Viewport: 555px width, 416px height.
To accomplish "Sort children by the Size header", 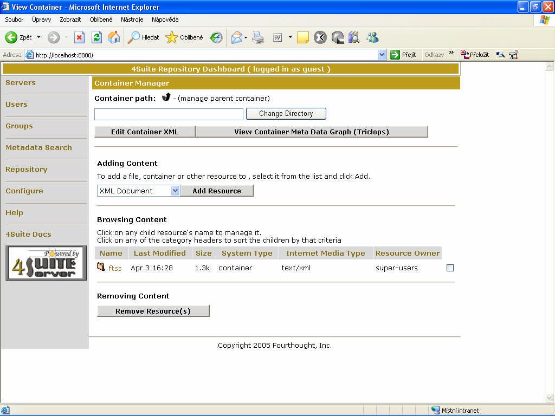I will (x=204, y=253).
